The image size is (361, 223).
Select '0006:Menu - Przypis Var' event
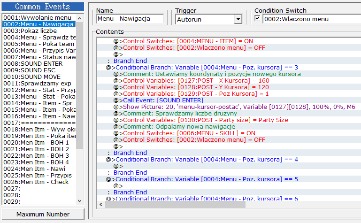tap(38, 50)
